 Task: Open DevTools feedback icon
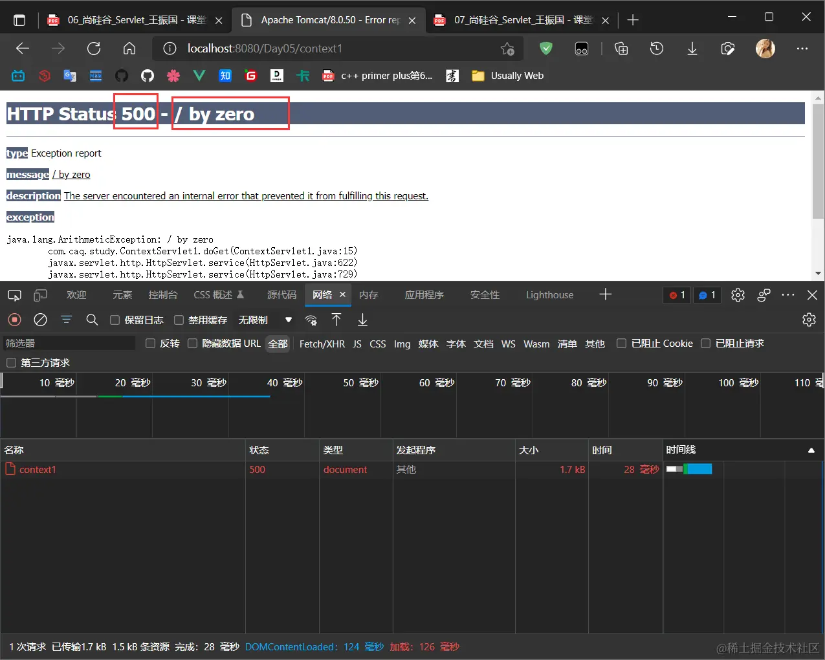(x=764, y=295)
